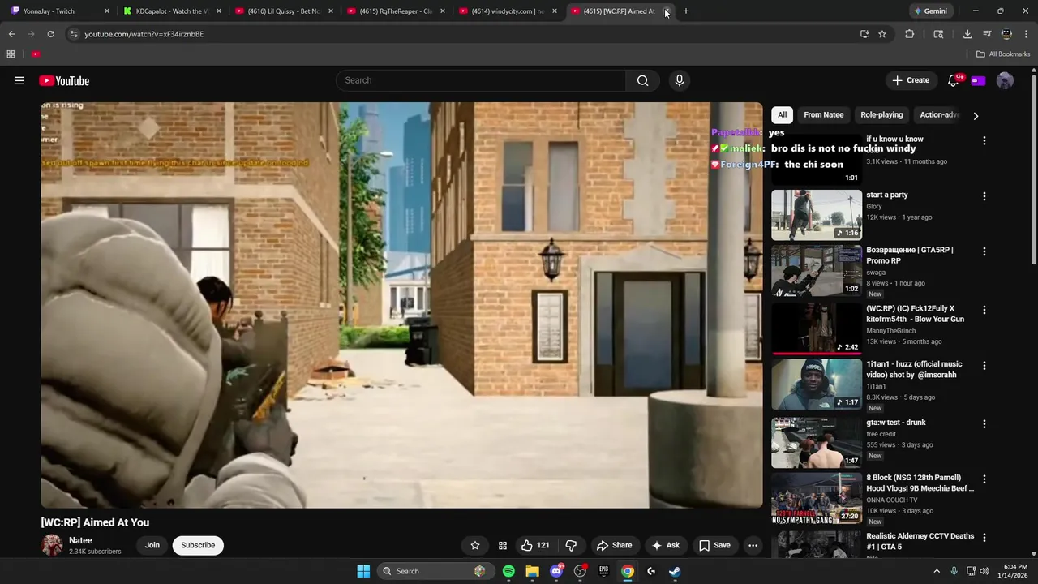Screen dimensions: 1038x584
Task: Click the Chrome address bar URL
Action: point(144,34)
